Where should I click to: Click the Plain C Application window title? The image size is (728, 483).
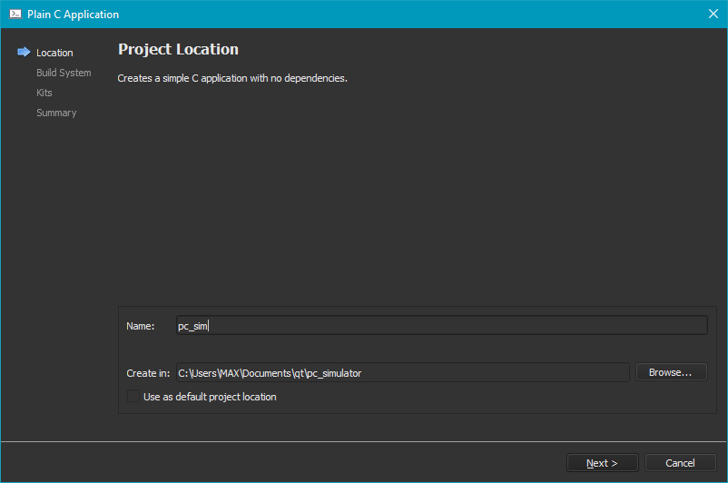(x=73, y=15)
